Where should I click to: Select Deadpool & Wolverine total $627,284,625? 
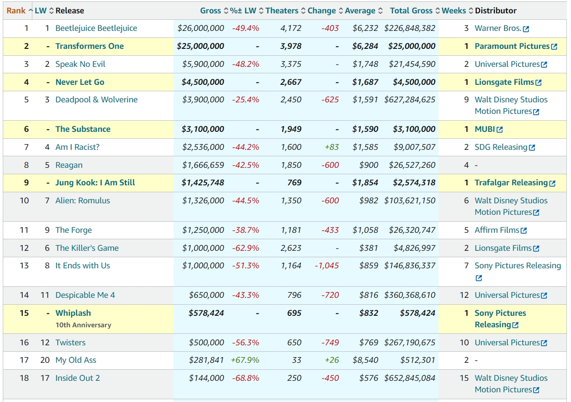click(x=410, y=100)
